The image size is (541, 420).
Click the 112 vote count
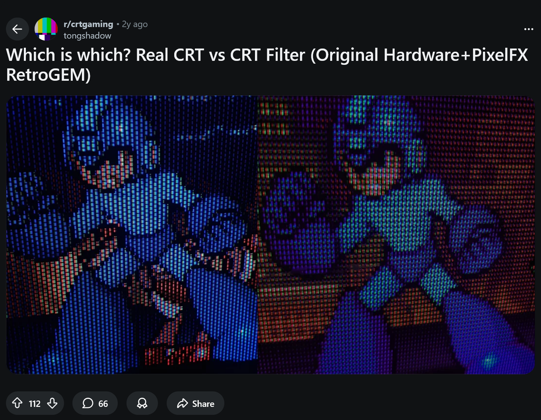click(35, 404)
